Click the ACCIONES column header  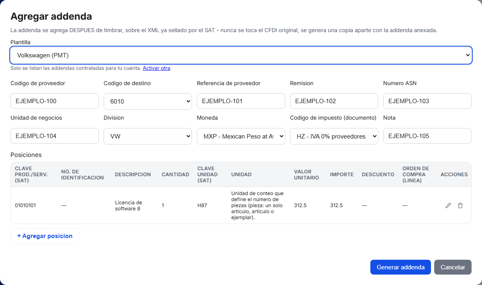pyautogui.click(x=454, y=175)
